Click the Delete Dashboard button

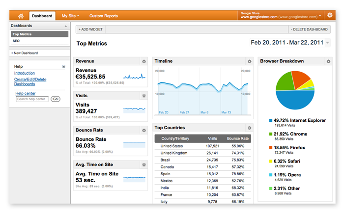(x=309, y=29)
